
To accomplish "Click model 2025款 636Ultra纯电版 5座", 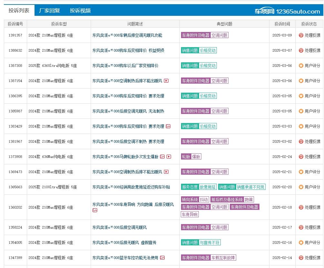I will tap(53, 66).
